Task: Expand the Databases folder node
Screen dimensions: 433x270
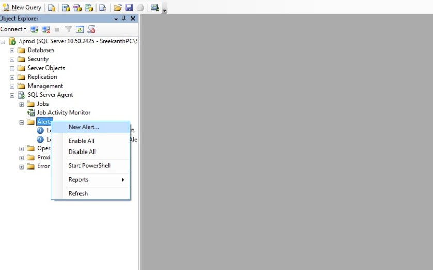Action: [x=12, y=50]
